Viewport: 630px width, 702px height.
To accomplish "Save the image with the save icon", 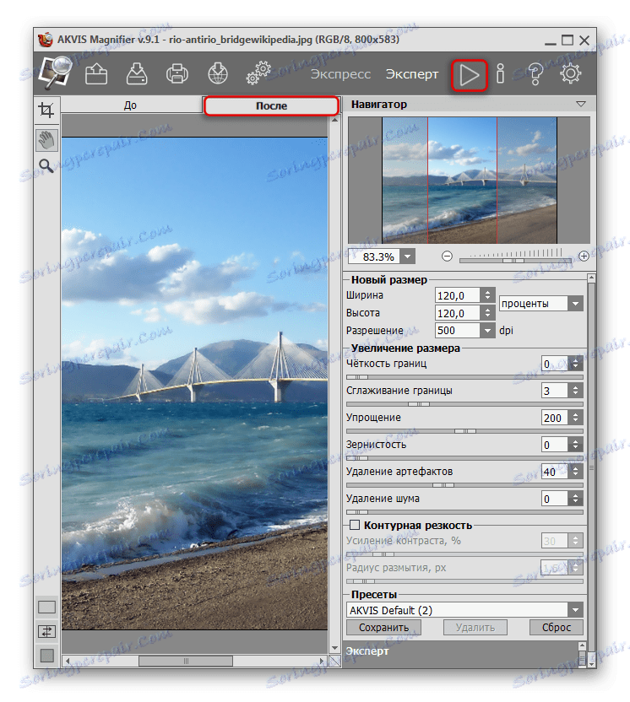I will tap(137, 73).
